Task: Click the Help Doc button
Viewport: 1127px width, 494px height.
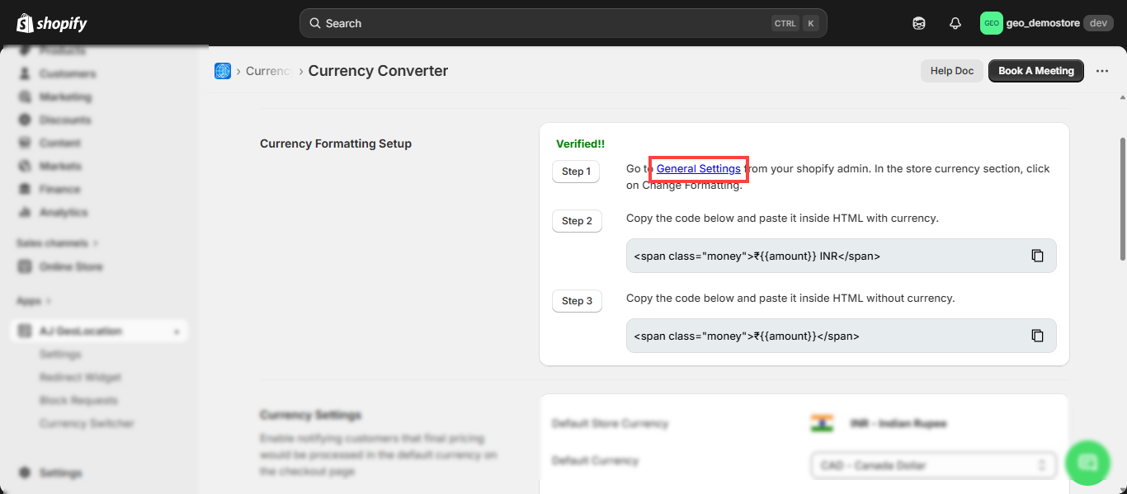Action: pos(951,71)
